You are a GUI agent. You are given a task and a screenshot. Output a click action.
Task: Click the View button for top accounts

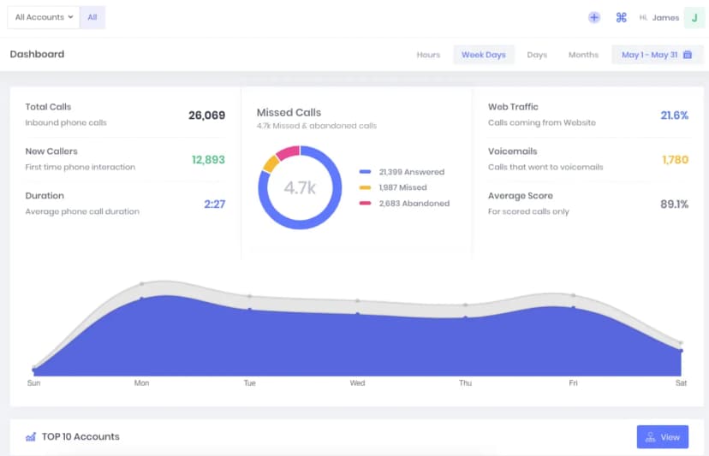[x=663, y=436]
